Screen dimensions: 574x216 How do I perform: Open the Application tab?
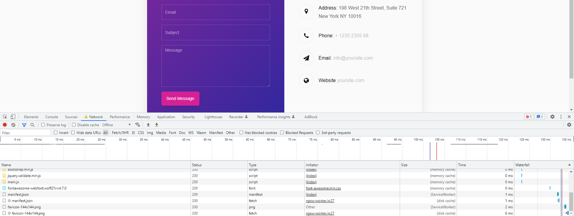point(166,117)
